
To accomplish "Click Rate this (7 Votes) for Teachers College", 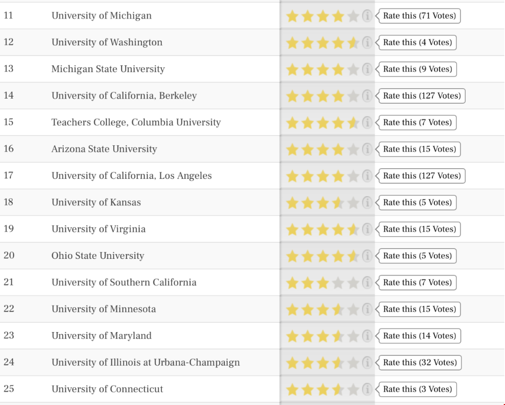I will [417, 122].
